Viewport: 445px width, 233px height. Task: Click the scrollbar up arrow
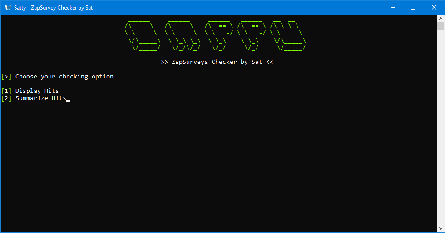(440, 19)
